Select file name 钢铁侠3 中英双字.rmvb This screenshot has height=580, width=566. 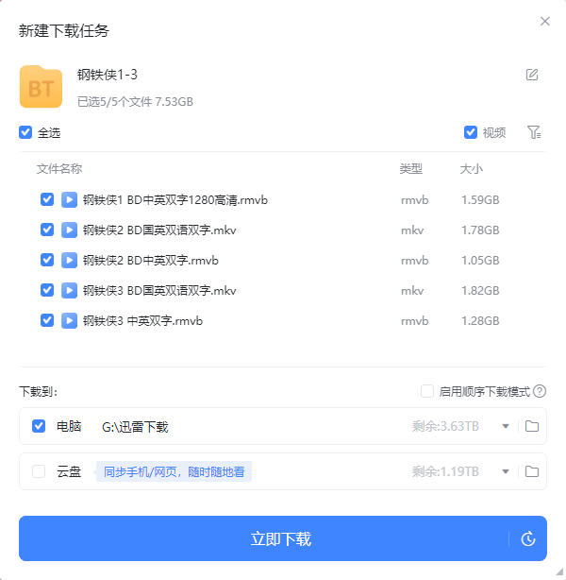(x=142, y=321)
